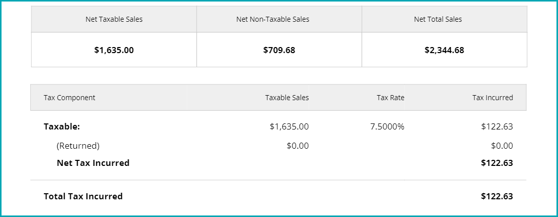Select the bold $1,635.00 net taxable sales amount
This screenshot has height=217, width=558.
[x=114, y=50]
